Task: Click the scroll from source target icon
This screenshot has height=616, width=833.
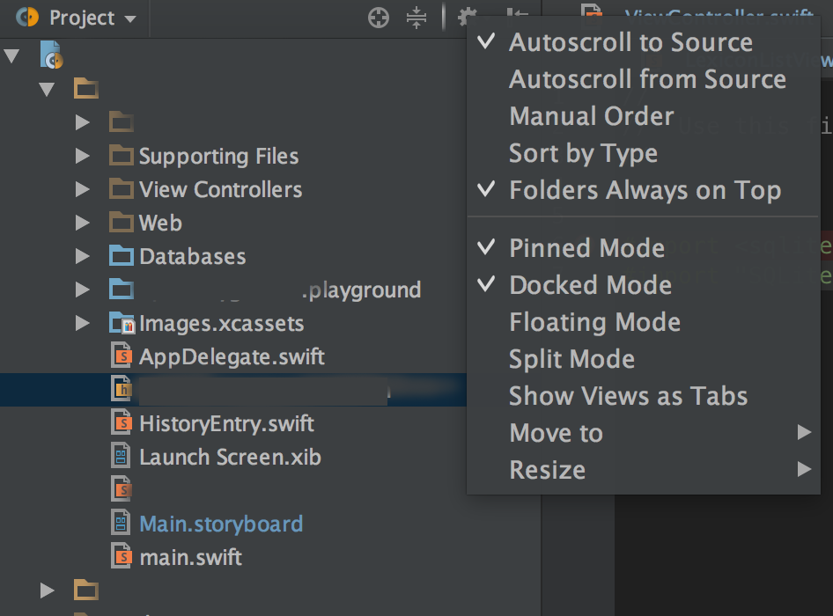Action: 379,18
